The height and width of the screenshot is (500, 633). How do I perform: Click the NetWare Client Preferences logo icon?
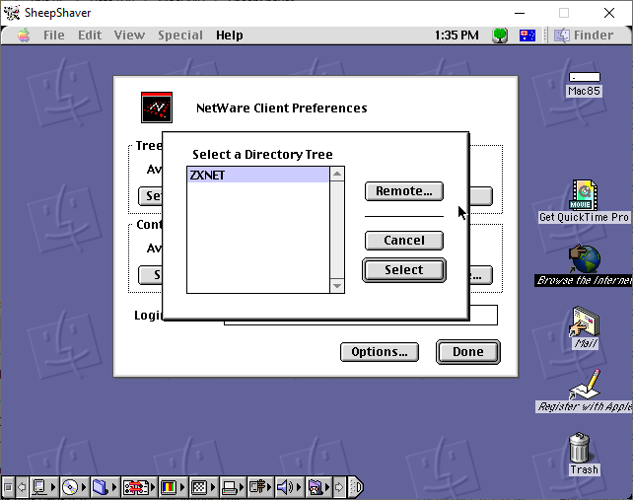pos(157,107)
